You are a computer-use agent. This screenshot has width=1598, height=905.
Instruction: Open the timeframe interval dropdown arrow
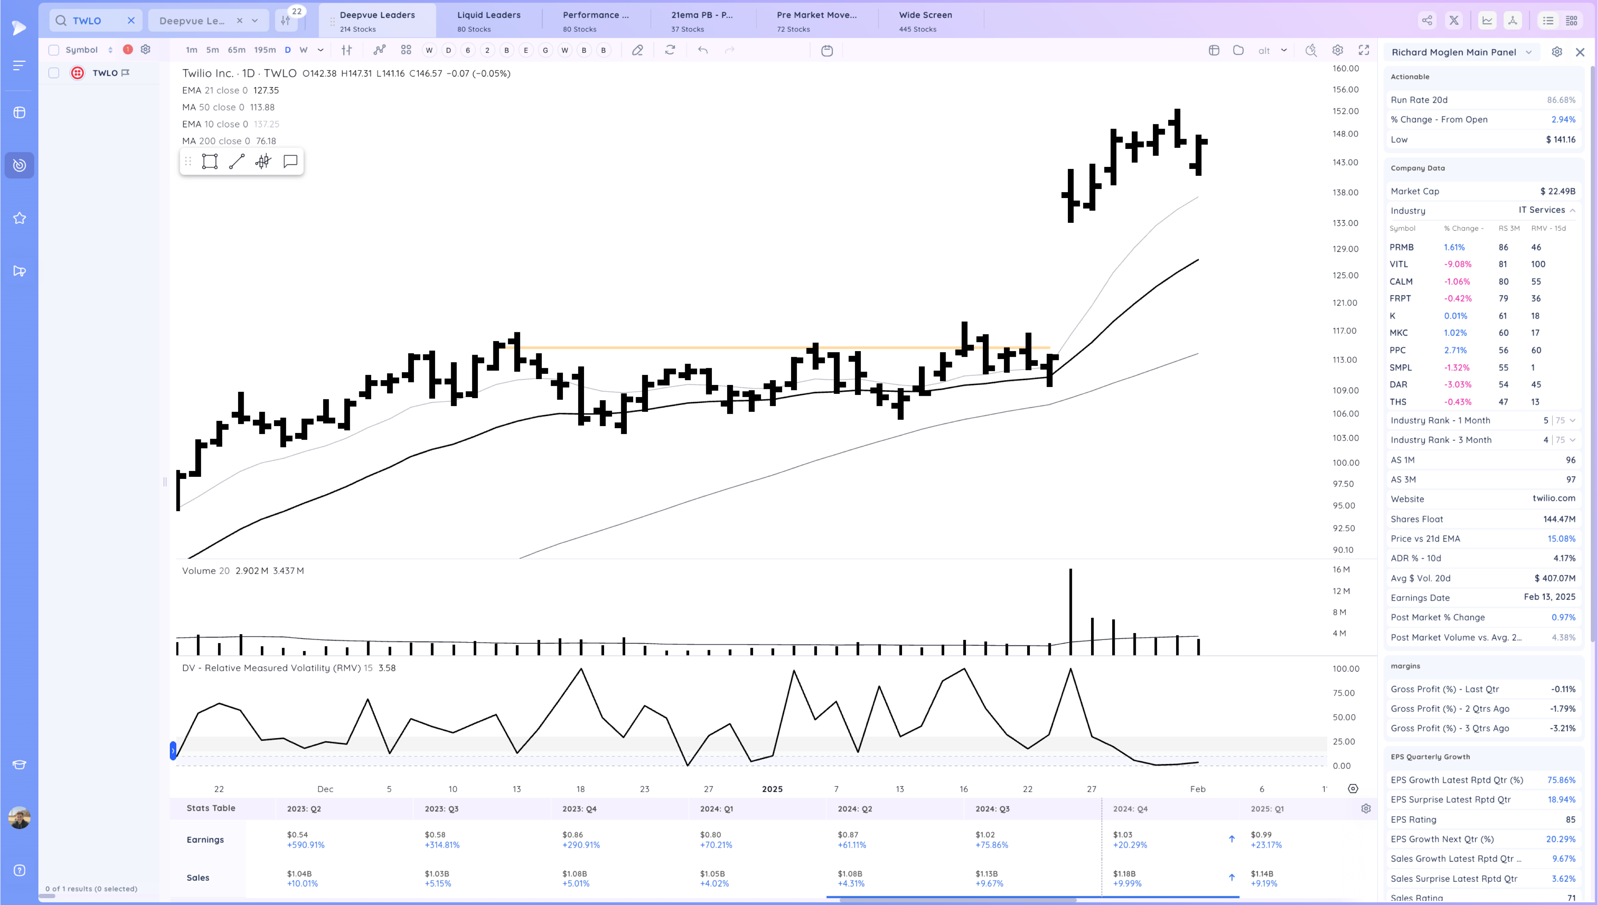click(x=321, y=50)
